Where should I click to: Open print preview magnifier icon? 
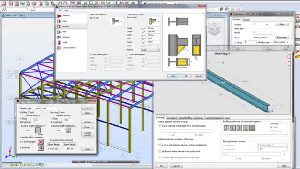pos(28,3)
